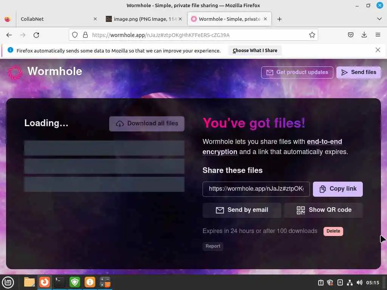Screen dimensions: 387x290
Task: Open the green shield taskbar app
Action: pos(75,282)
